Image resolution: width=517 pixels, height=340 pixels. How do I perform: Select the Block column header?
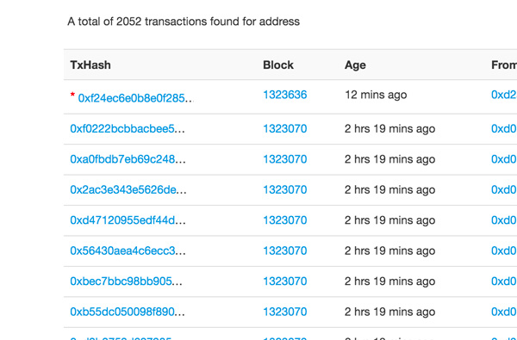[x=278, y=65]
